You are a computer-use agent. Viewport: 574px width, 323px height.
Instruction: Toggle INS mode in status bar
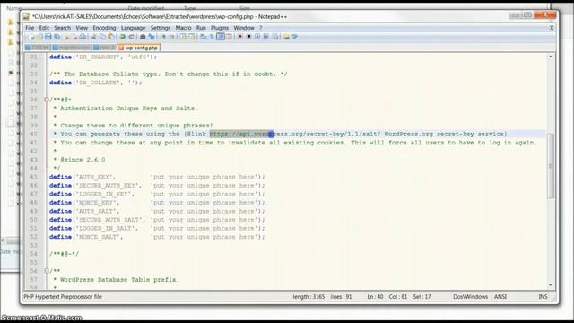click(x=543, y=297)
